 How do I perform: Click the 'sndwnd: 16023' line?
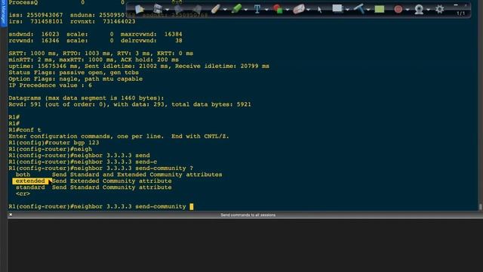tap(95, 34)
